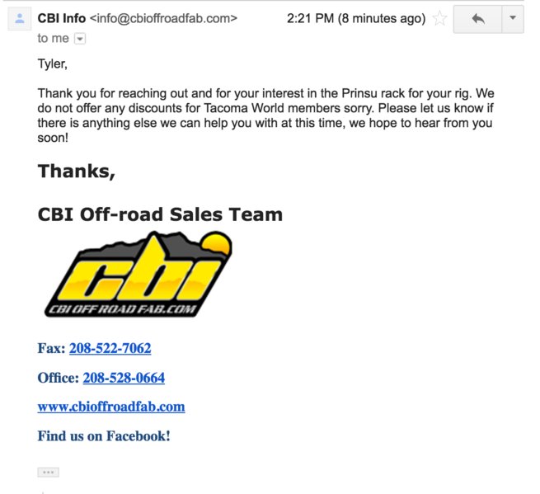This screenshot has height=494, width=540.
Task: Click the 'CBI OFF ROAD FAB.COM' logo banner text
Action: tap(122, 310)
